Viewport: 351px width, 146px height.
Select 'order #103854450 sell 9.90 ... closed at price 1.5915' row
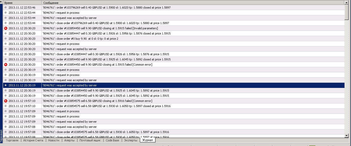pos(174,59)
